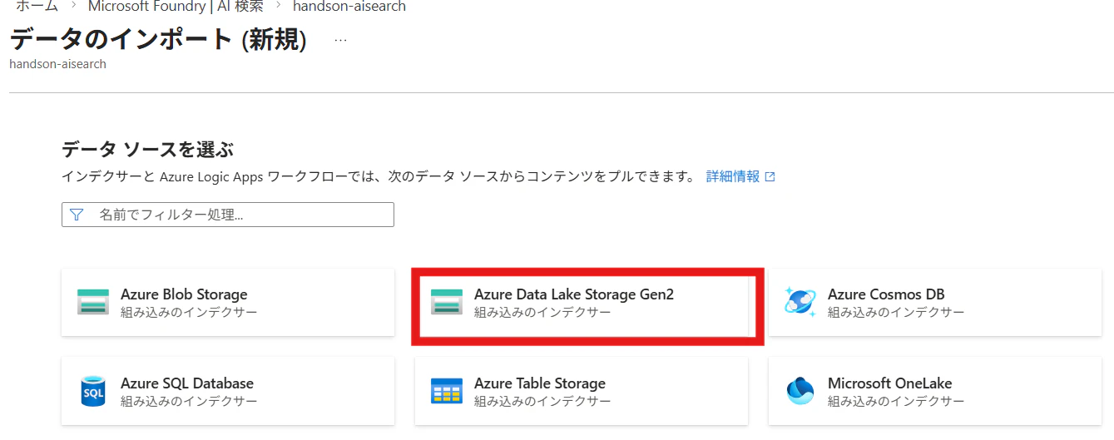The width and height of the screenshot is (1114, 440).
Task: Choose the Microsoft OneLake data source card
Action: (935, 392)
